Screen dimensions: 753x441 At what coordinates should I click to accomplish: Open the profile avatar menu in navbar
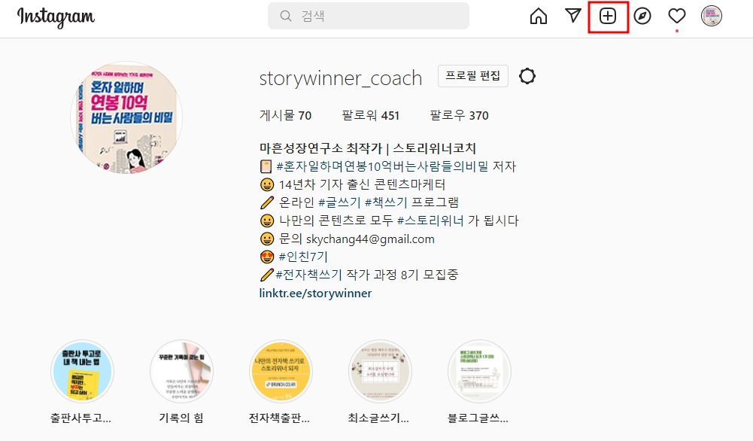pos(711,16)
